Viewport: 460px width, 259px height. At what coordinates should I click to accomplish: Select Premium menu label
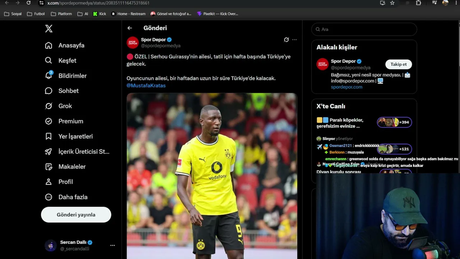71,121
